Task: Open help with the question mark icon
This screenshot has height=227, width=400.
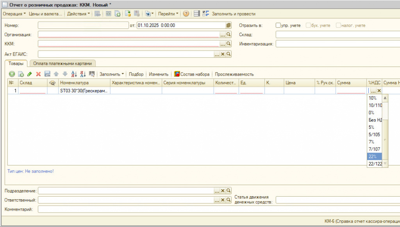Action: 186,14
